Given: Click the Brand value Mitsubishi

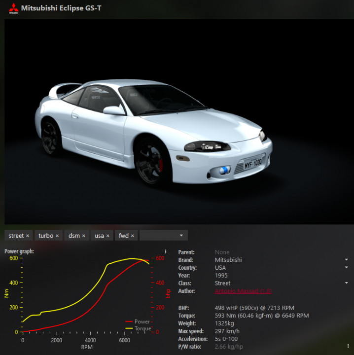Looking at the screenshot, I should (x=228, y=260).
